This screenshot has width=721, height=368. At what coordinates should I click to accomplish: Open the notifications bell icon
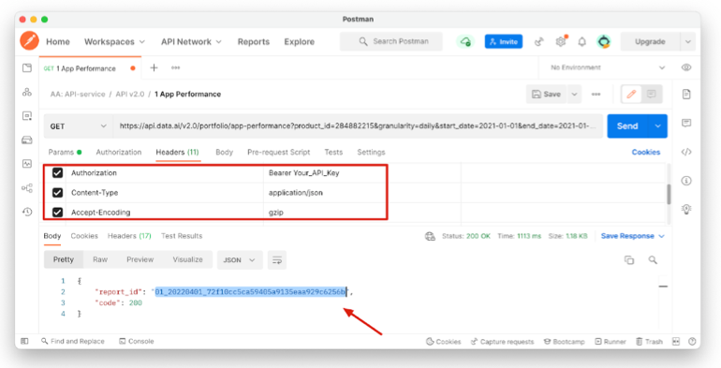[x=582, y=42]
